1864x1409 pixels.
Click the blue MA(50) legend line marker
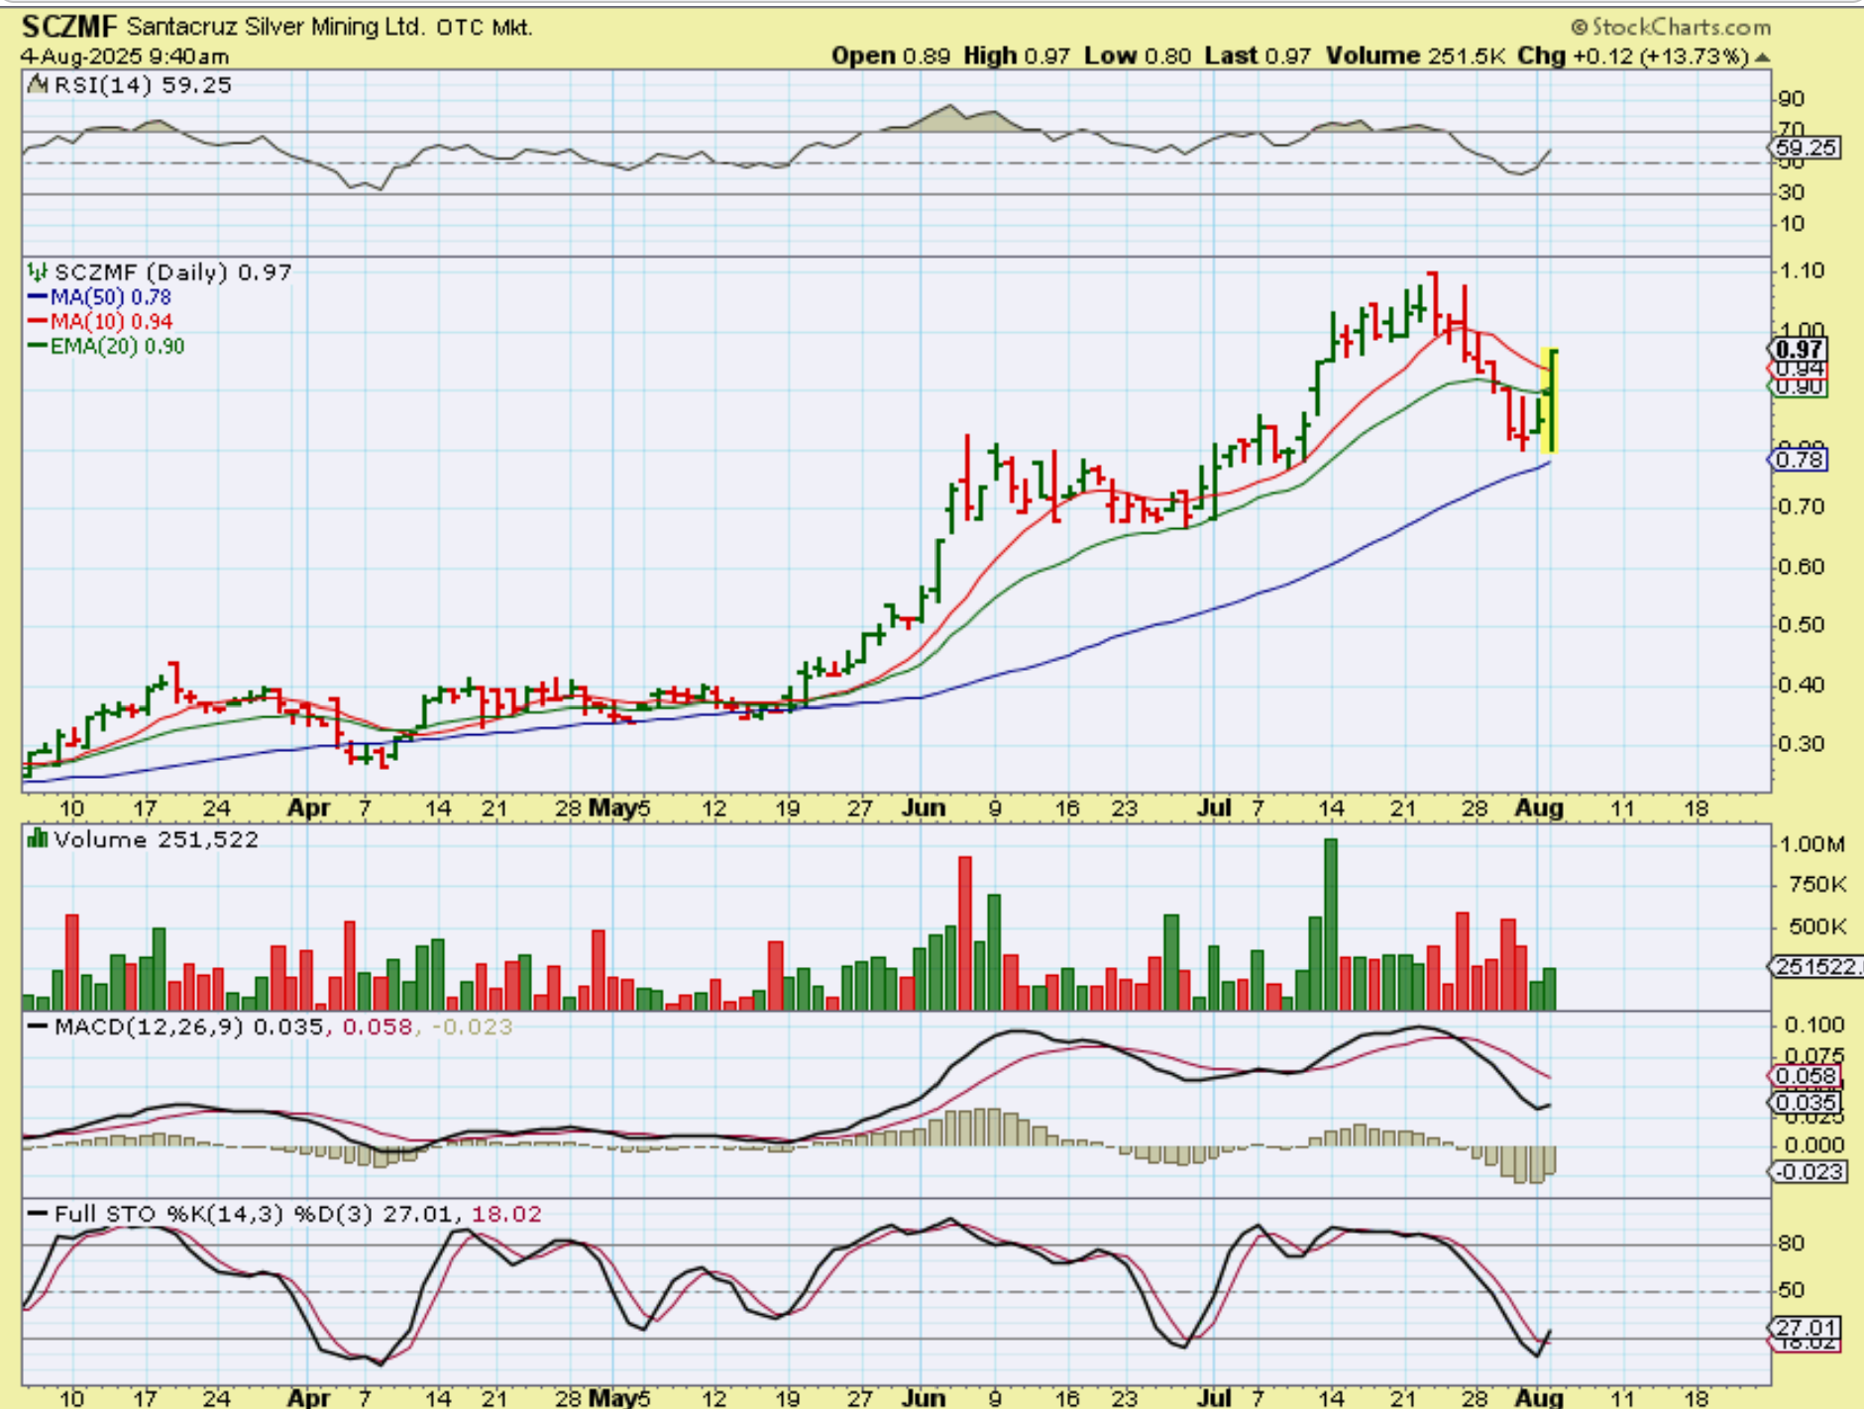pos(38,296)
